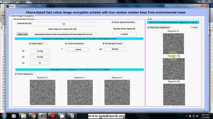
Task: Show hidden system tray icons
Action: pos(186,116)
